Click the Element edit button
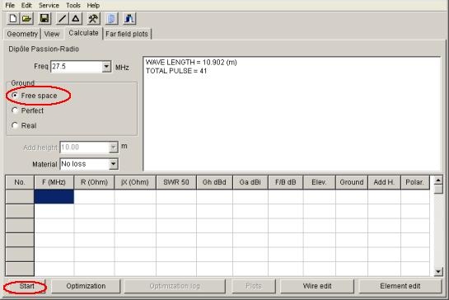Image resolution: width=449 pixels, height=300 pixels. click(400, 286)
